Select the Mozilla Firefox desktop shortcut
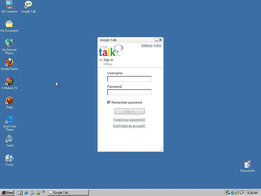The height and width of the screenshot is (196, 261). tap(9, 64)
